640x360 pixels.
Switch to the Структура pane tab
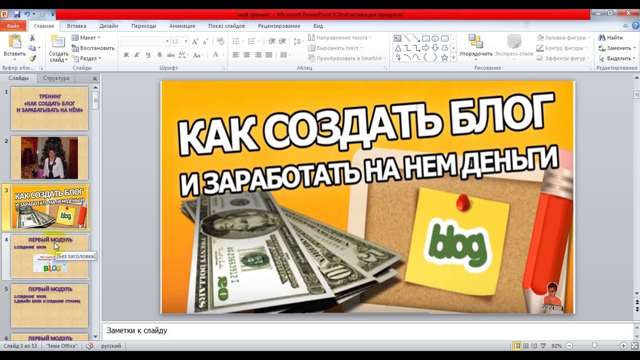tap(56, 78)
